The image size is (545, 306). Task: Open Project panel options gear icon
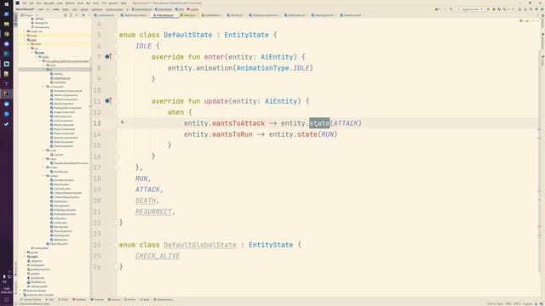(x=83, y=15)
